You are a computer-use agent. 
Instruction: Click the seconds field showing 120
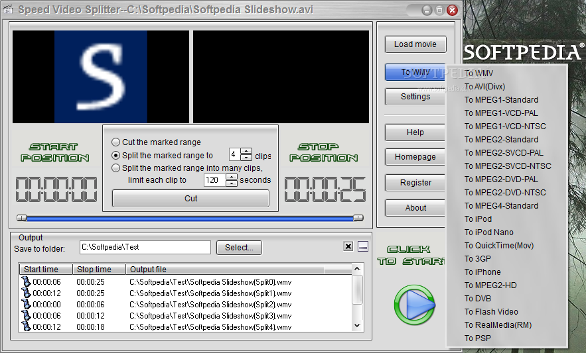coord(215,180)
